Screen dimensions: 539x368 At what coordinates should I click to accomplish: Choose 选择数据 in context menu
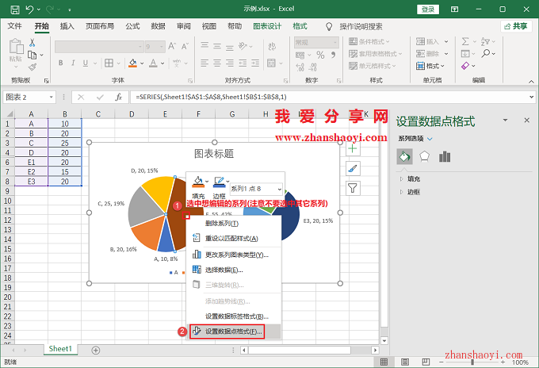coord(234,270)
